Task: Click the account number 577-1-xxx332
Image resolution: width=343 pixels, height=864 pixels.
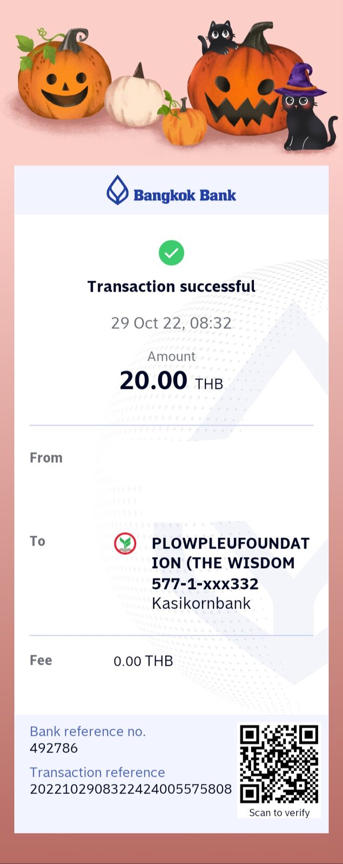Action: [205, 584]
